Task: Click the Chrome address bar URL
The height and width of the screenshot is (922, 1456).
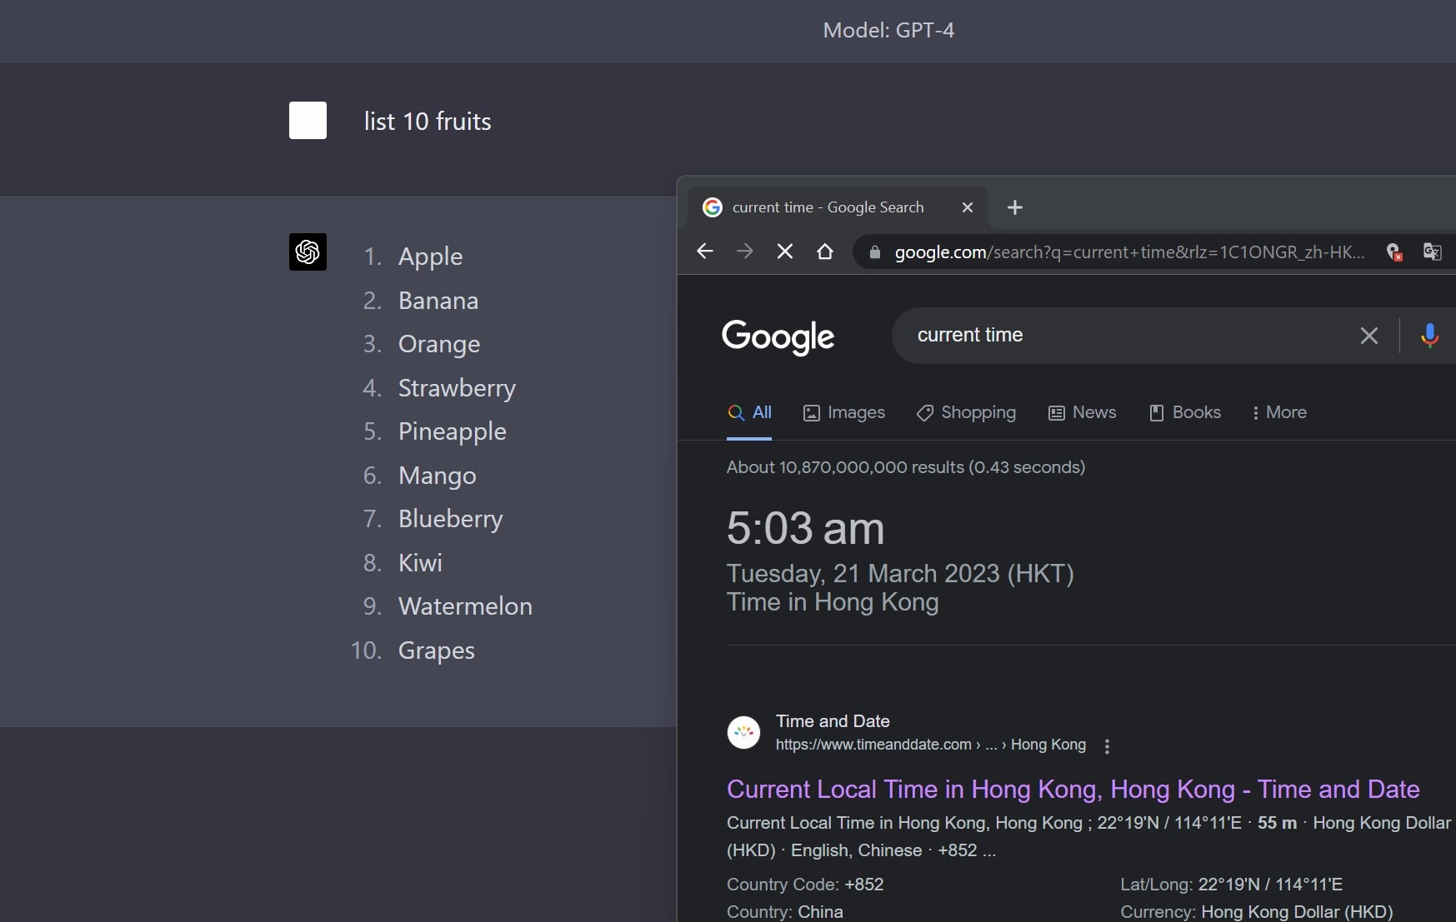Action: point(1129,252)
